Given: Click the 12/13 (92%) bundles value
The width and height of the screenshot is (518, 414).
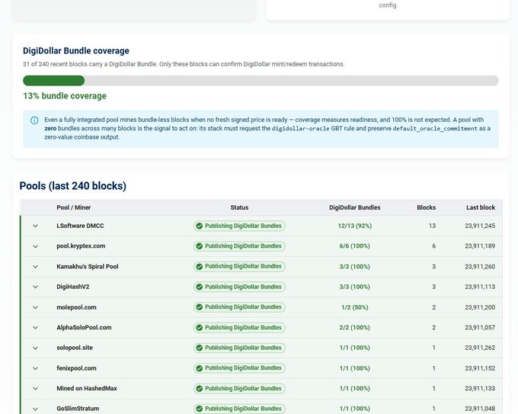Looking at the screenshot, I should [355, 226].
